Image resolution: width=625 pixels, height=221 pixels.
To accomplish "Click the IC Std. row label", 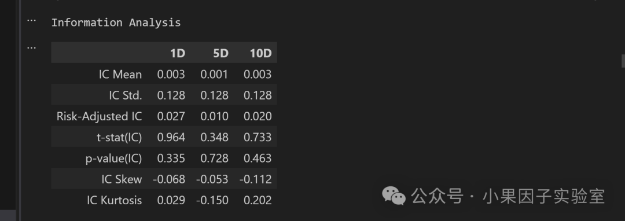I will (x=125, y=95).
